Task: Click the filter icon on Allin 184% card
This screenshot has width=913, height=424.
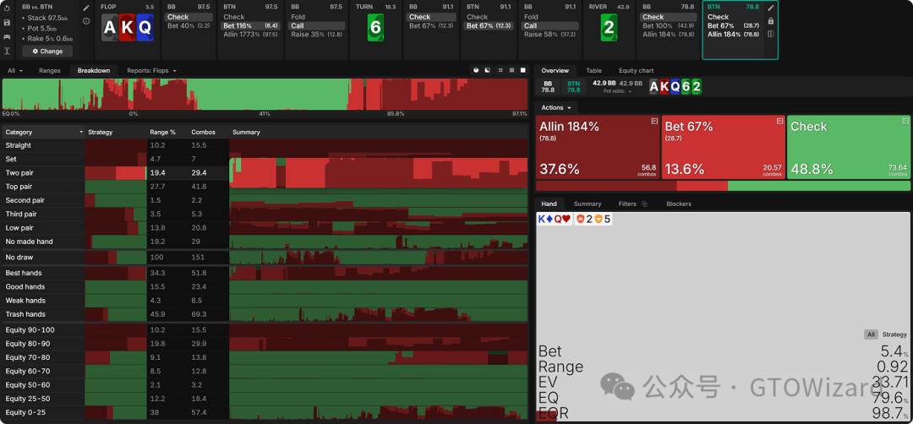Action: pos(653,122)
